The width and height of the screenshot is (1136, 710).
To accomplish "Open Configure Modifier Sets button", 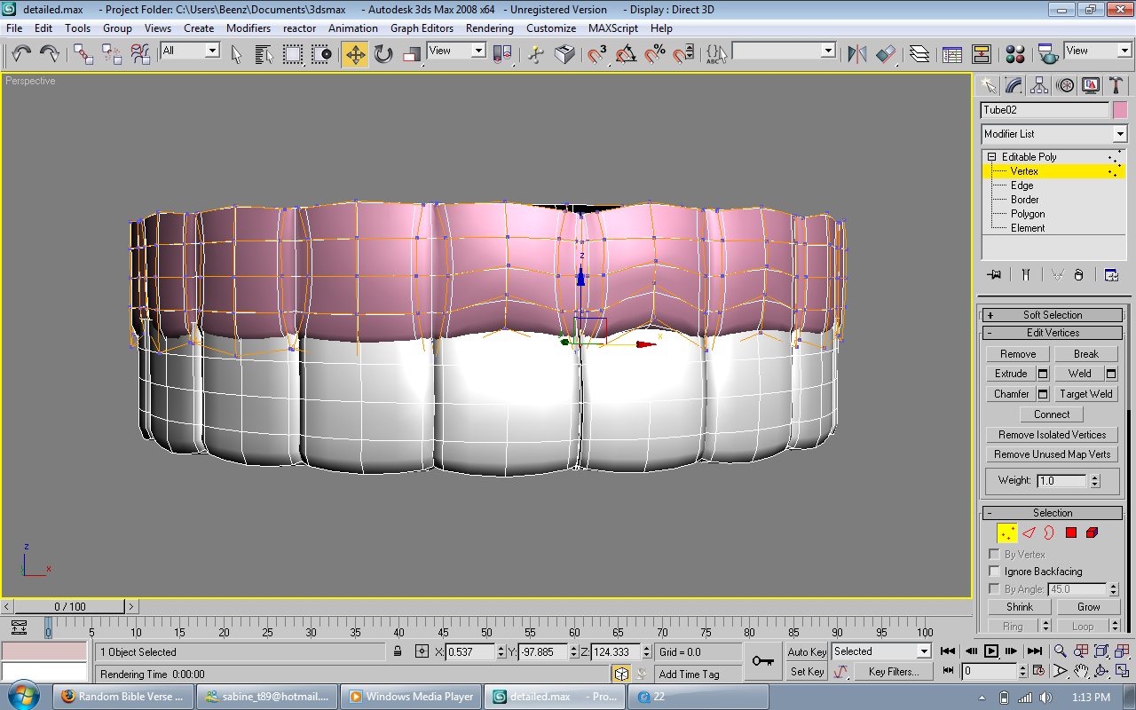I will (1111, 275).
